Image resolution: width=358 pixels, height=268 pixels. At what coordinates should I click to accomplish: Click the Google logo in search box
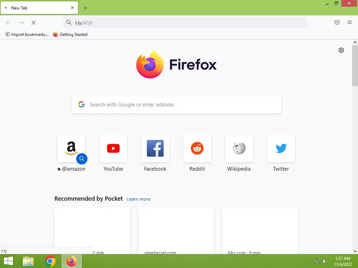81,104
